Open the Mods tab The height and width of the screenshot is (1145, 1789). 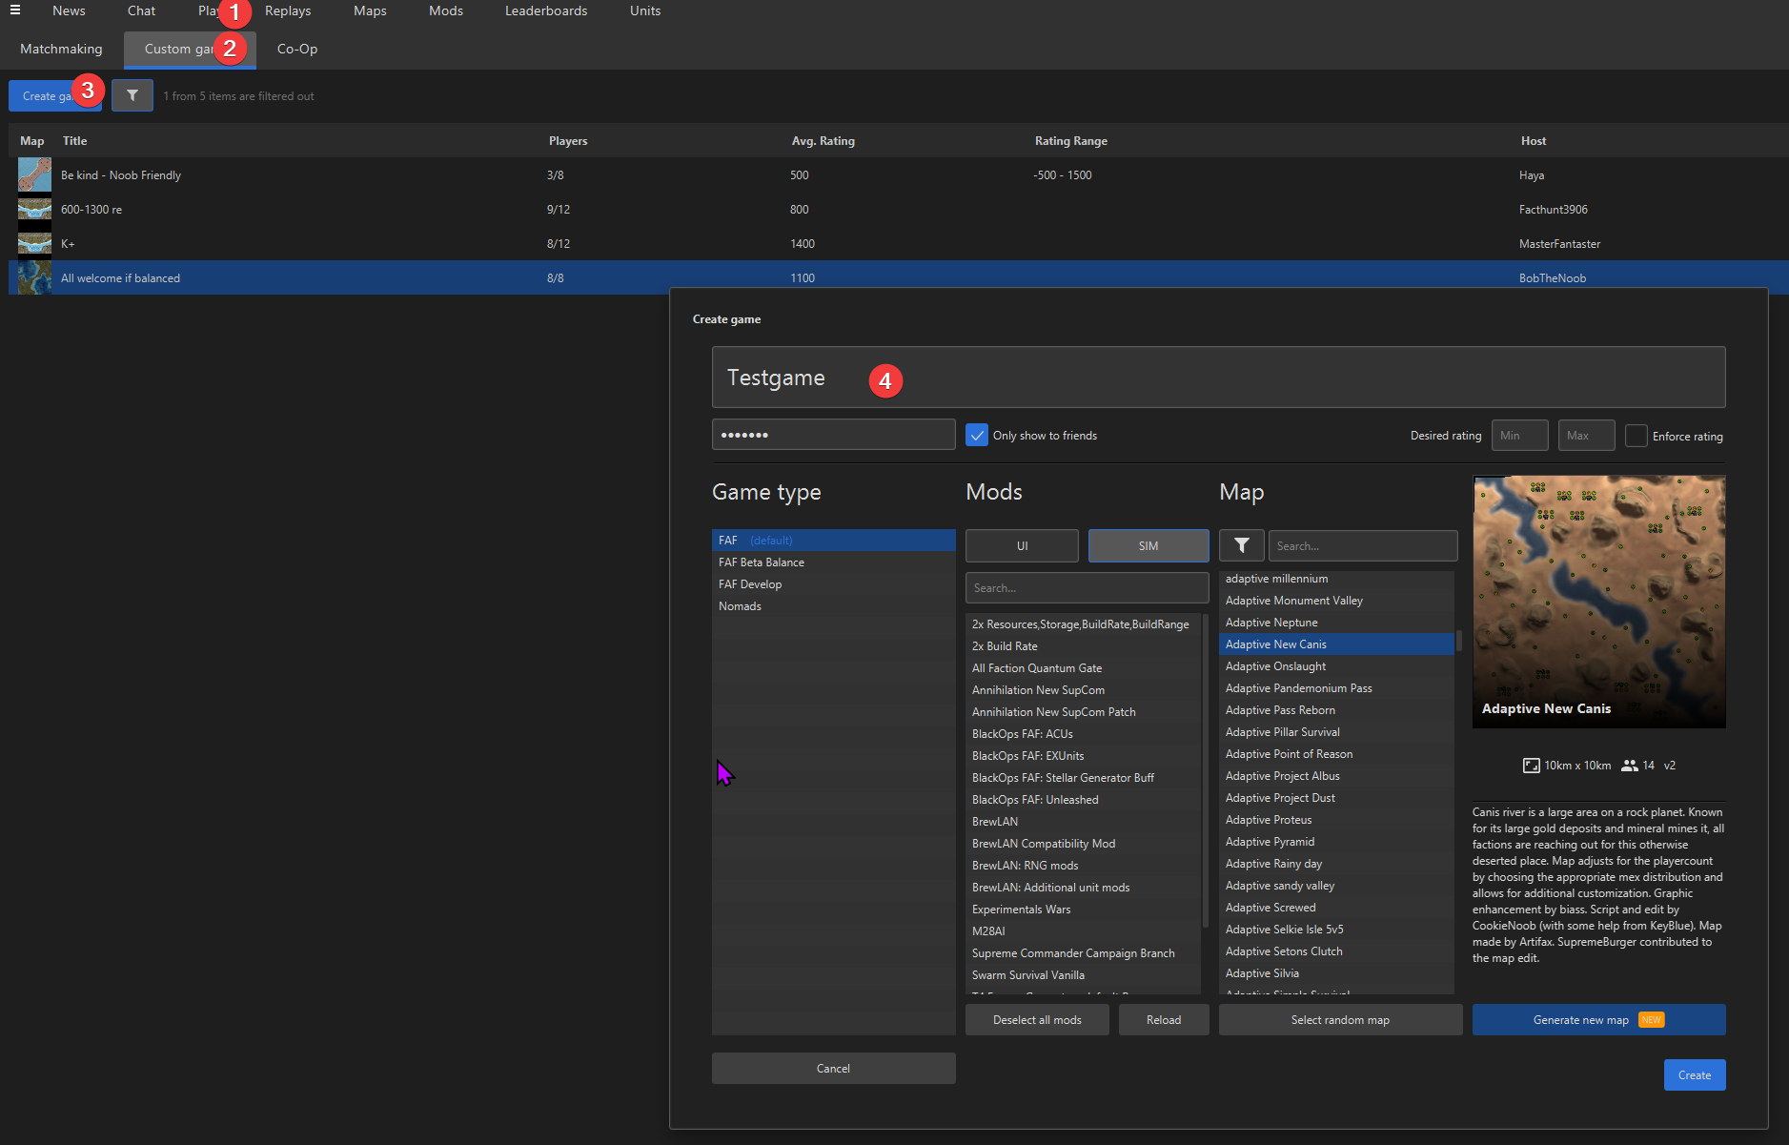[x=446, y=10]
